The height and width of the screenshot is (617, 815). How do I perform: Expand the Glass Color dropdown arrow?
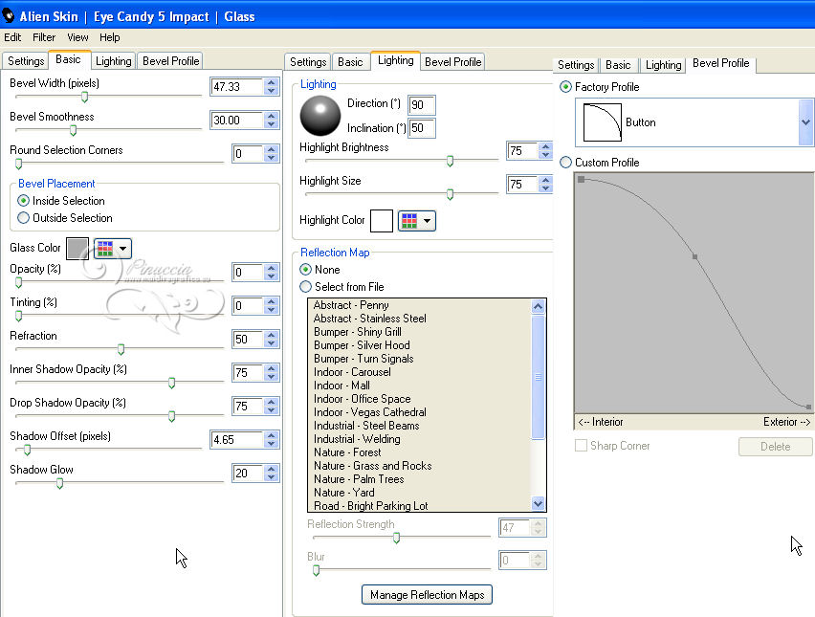[x=124, y=249]
